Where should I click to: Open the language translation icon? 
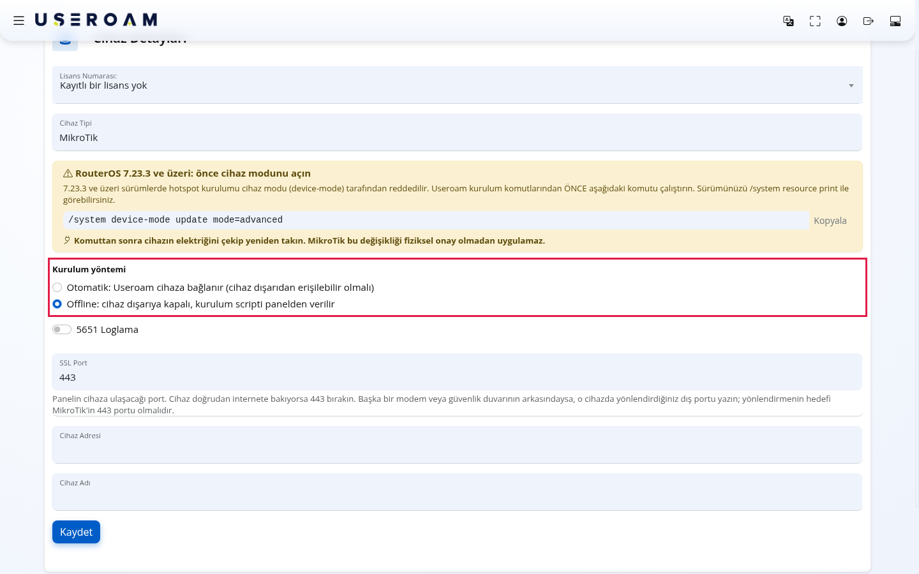click(788, 21)
